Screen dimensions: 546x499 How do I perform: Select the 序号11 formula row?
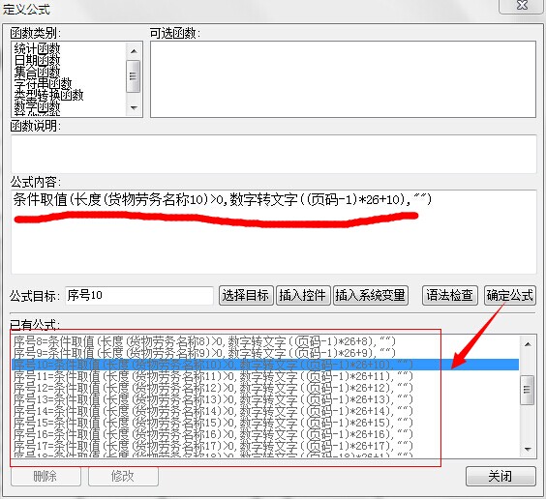265,376
